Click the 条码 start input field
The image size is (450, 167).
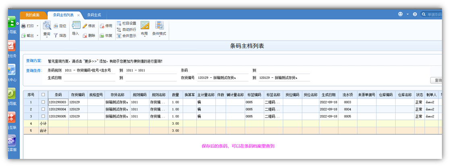pyautogui.click(x=223, y=70)
